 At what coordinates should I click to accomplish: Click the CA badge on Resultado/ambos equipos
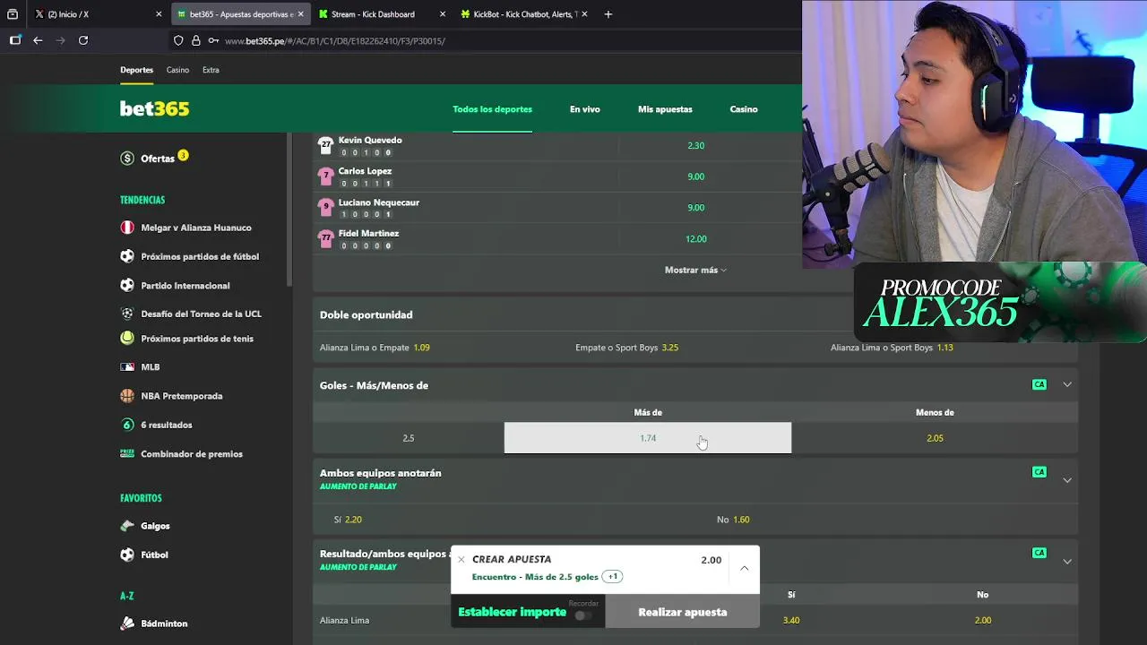tap(1039, 553)
